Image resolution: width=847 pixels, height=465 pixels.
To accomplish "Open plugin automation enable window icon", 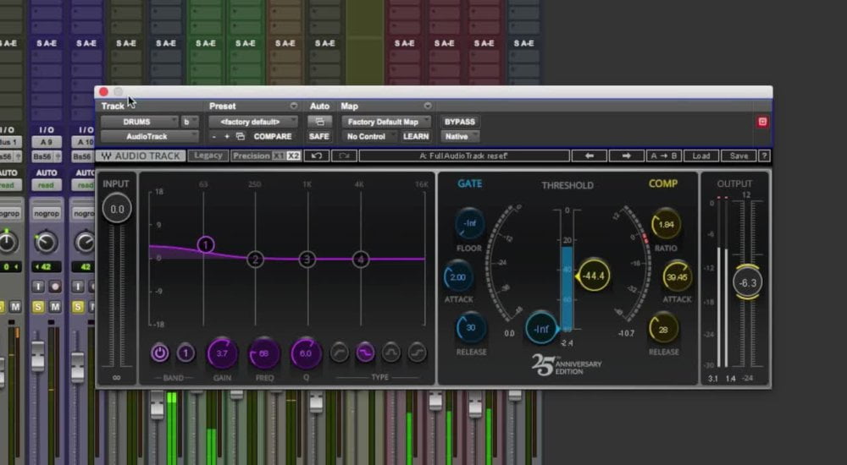I will pos(319,122).
